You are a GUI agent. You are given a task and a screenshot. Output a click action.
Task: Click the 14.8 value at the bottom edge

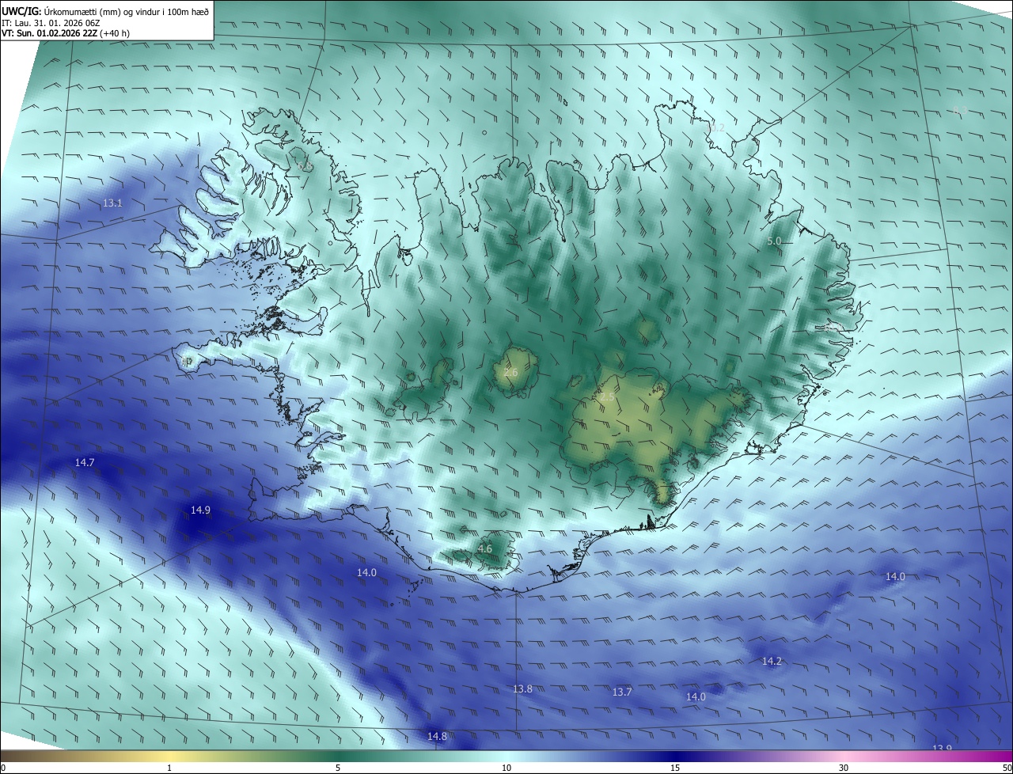[437, 737]
